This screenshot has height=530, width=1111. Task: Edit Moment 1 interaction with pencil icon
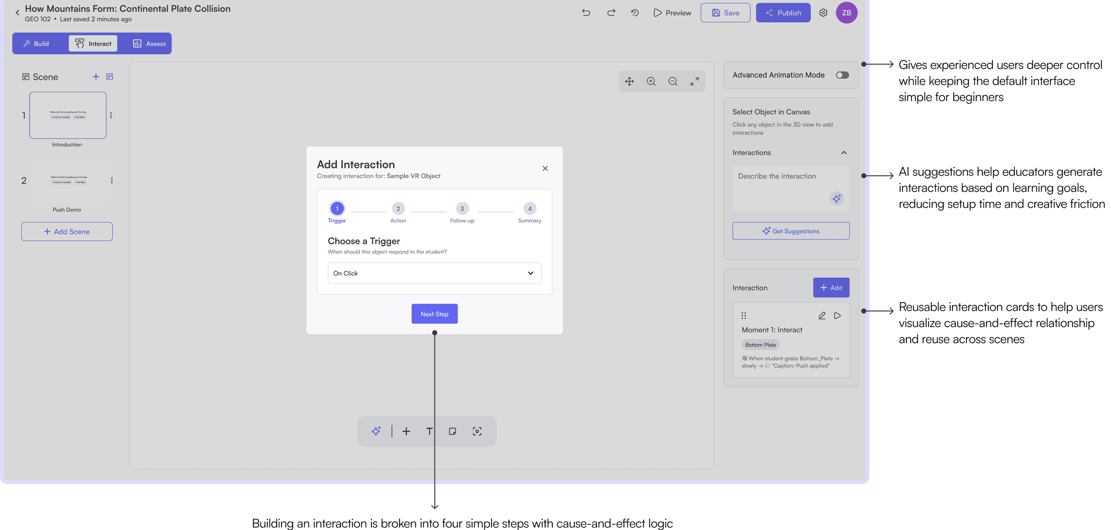click(x=822, y=316)
